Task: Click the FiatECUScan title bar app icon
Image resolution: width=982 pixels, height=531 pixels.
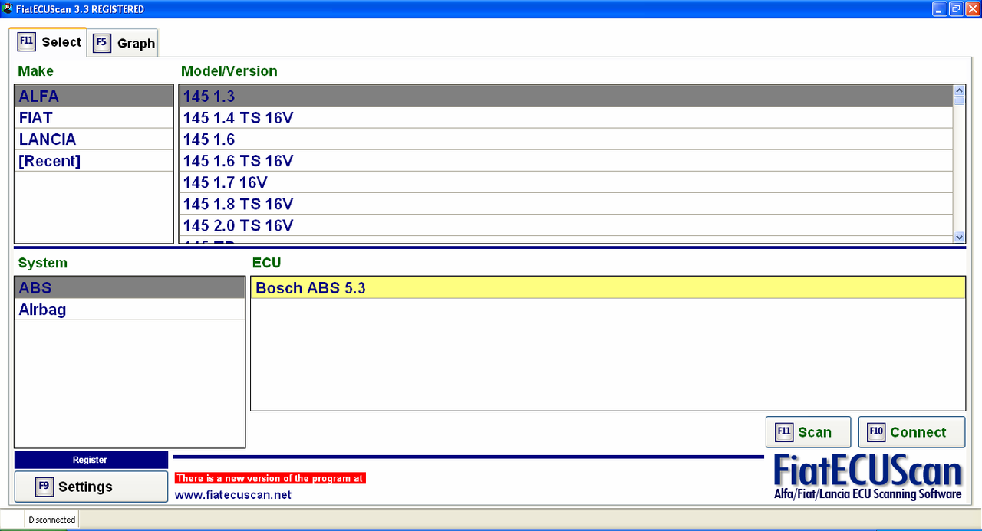Action: 7,9
